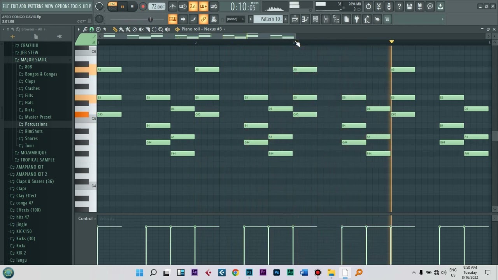This screenshot has width=498, height=280.
Task: Add a new pattern with plus button
Action: 285,19
